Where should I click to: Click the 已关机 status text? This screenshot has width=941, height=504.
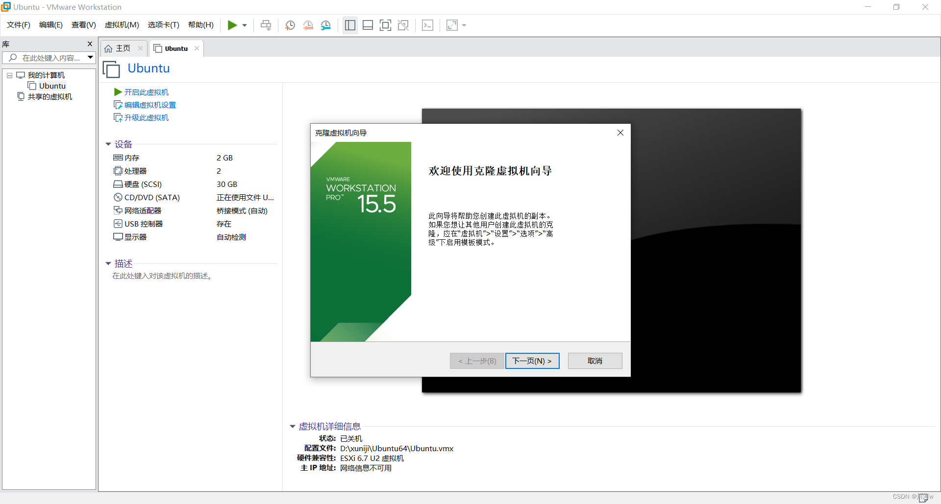click(351, 439)
